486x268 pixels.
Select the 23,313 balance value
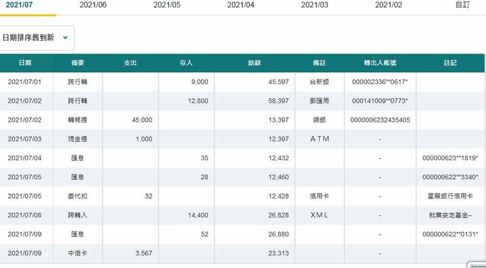[x=278, y=253]
